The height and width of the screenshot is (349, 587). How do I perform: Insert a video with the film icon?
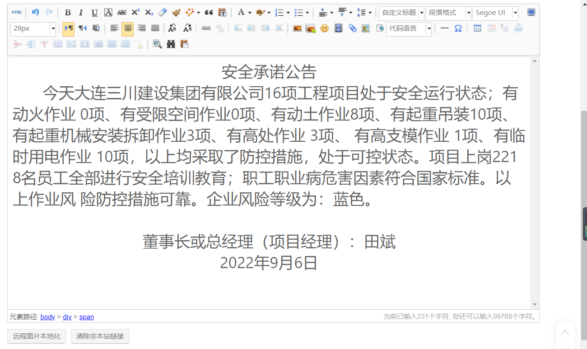click(x=338, y=28)
